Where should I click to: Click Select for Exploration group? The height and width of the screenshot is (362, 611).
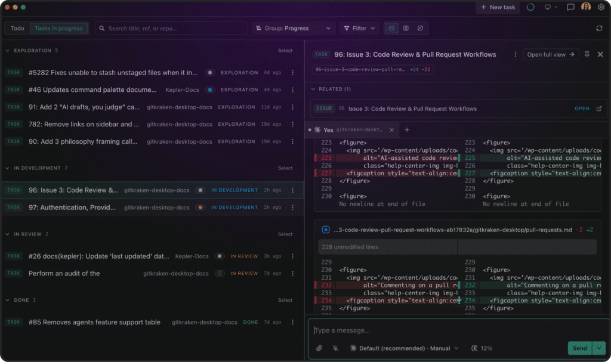(285, 50)
